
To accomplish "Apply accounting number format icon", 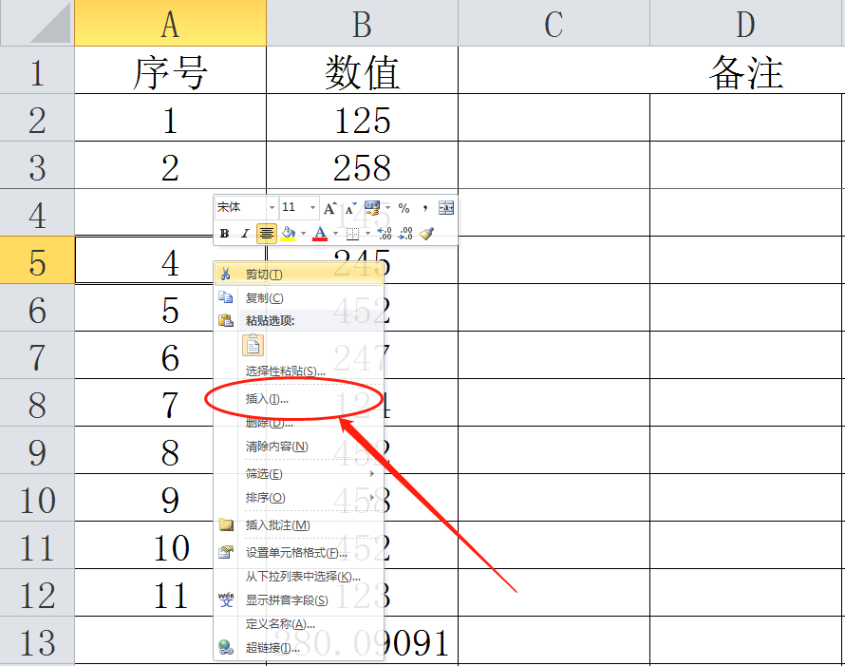I will 372,208.
